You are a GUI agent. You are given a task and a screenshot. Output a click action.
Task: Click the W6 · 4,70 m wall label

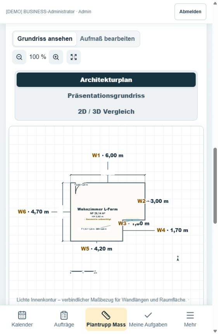(x=33, y=212)
